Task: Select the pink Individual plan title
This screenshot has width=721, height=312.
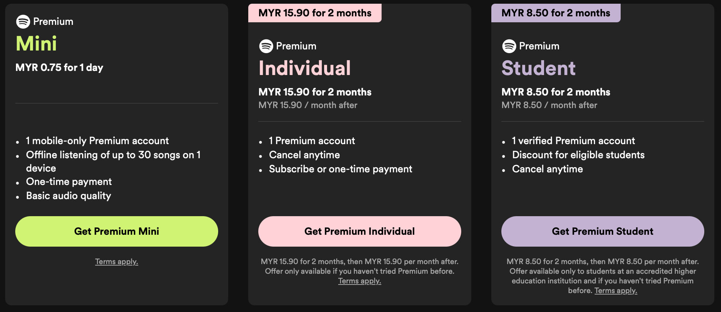Action: coord(305,68)
